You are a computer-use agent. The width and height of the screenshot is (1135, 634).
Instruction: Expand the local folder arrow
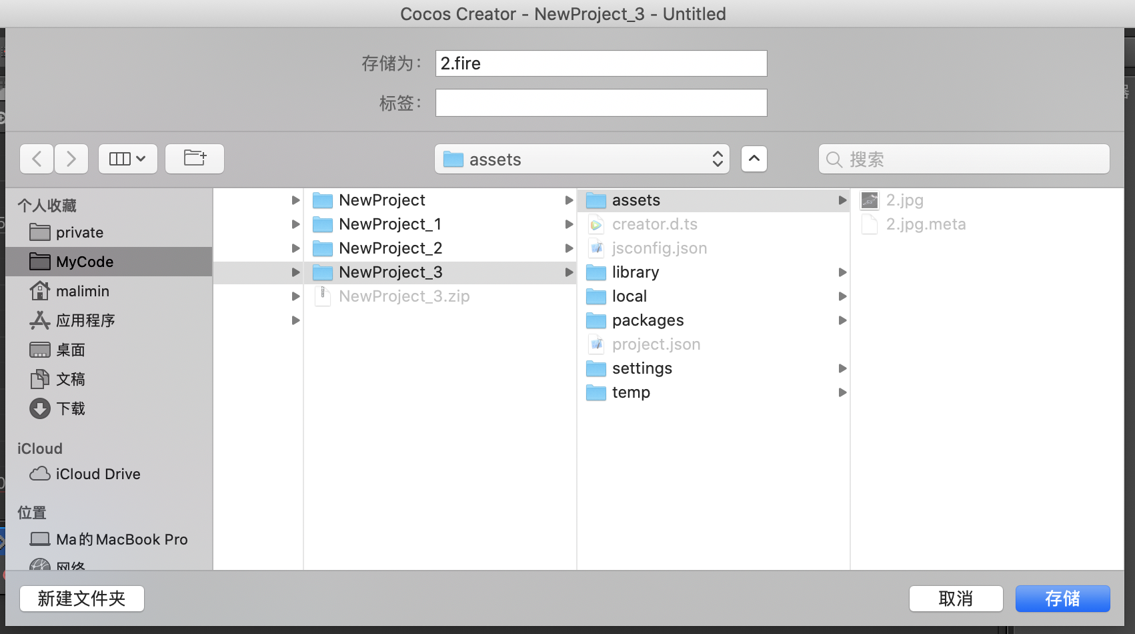[842, 296]
